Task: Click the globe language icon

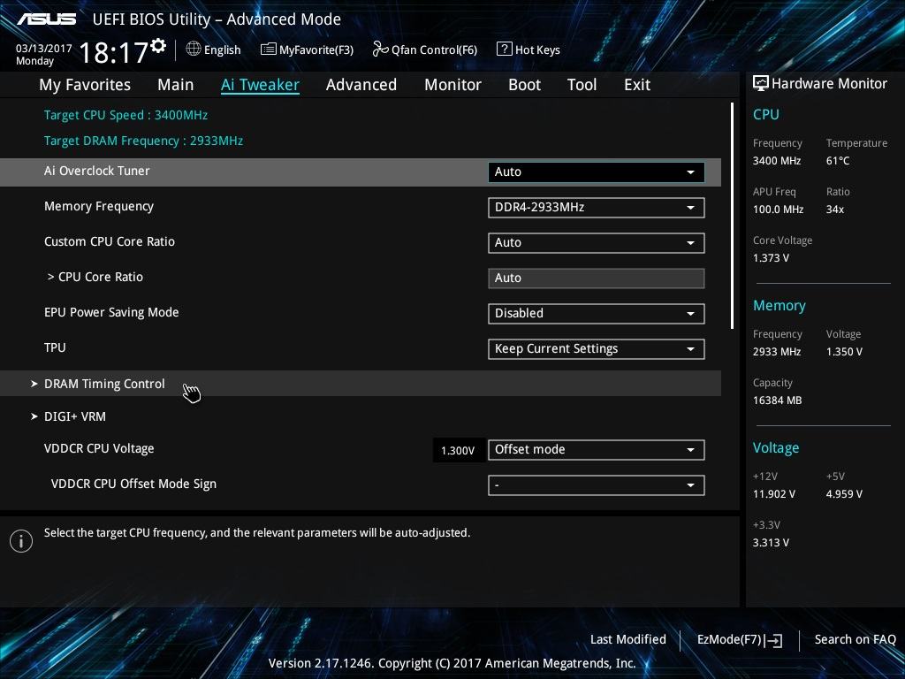Action: [194, 50]
